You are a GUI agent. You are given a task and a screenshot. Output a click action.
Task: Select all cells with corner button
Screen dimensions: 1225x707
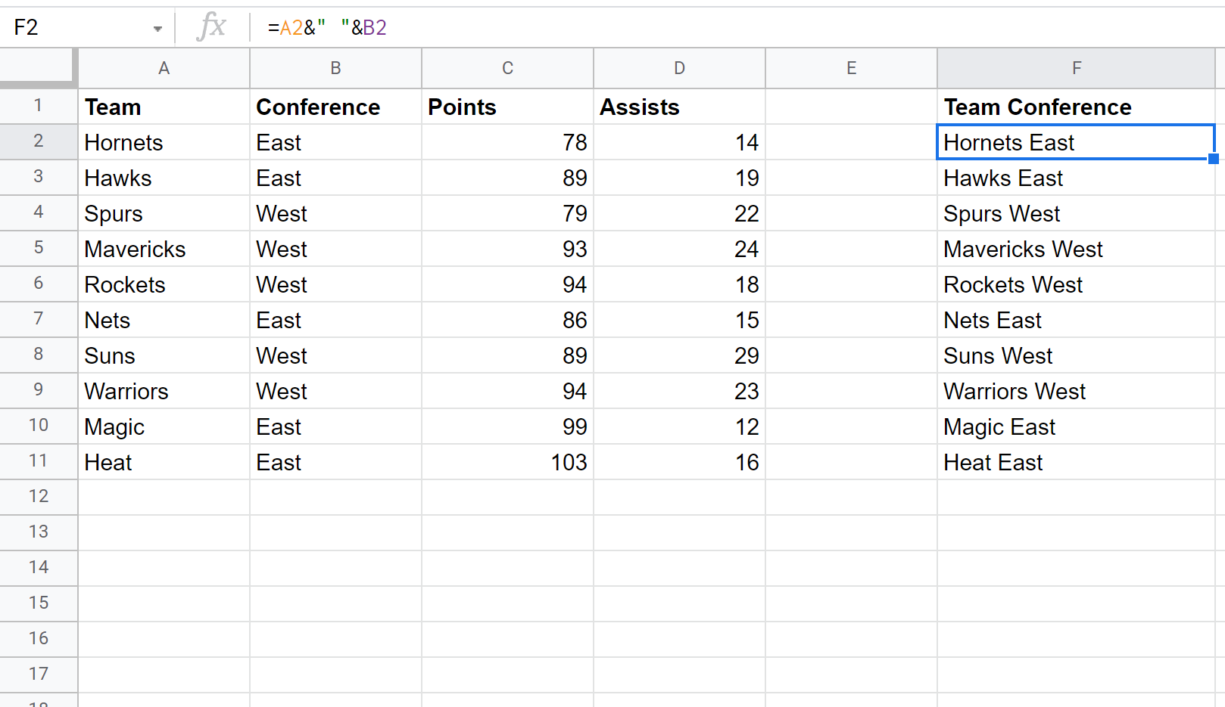pyautogui.click(x=38, y=67)
